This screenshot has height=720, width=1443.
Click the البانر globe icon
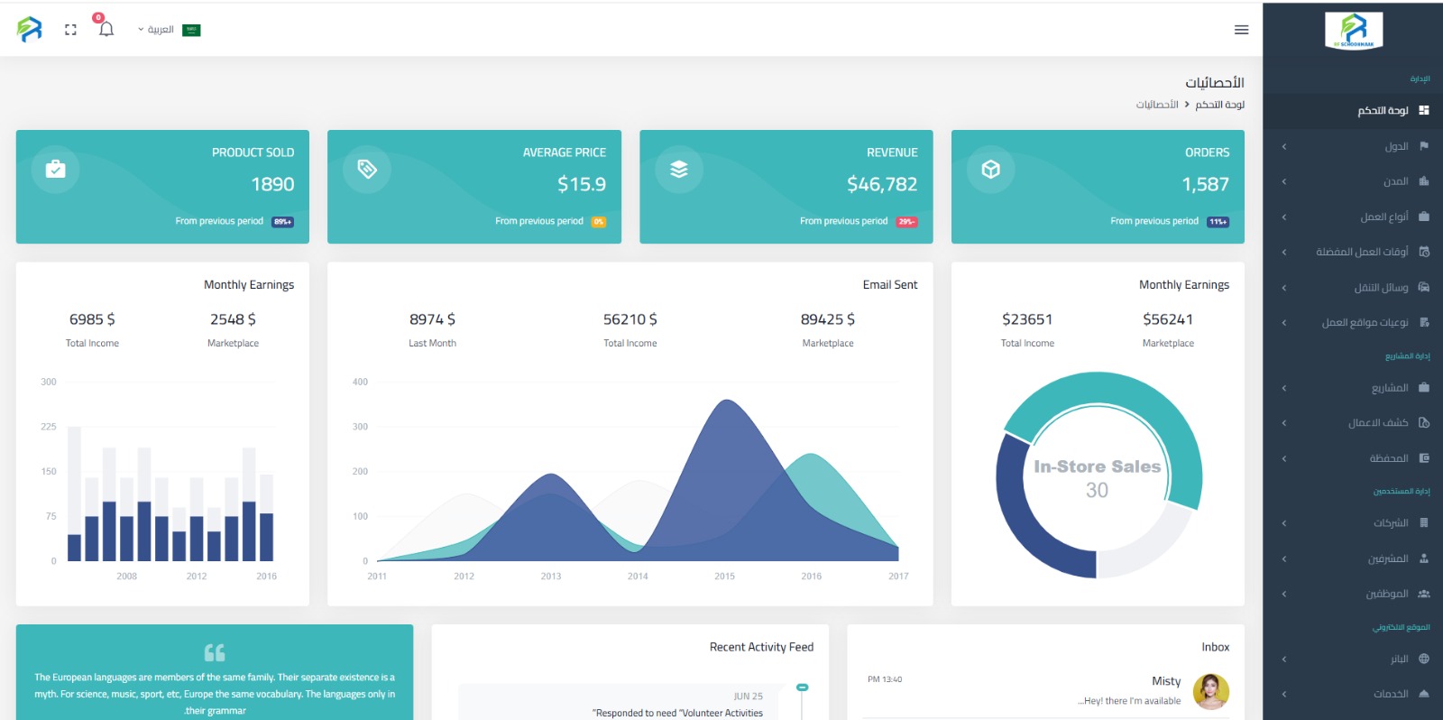click(1424, 659)
